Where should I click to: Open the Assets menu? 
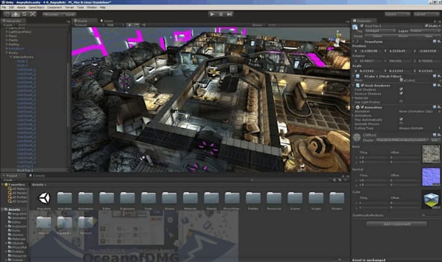[x=21, y=7]
